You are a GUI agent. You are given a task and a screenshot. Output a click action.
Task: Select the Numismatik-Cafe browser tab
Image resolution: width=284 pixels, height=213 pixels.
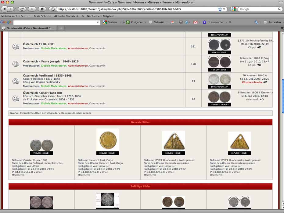coord(29,28)
